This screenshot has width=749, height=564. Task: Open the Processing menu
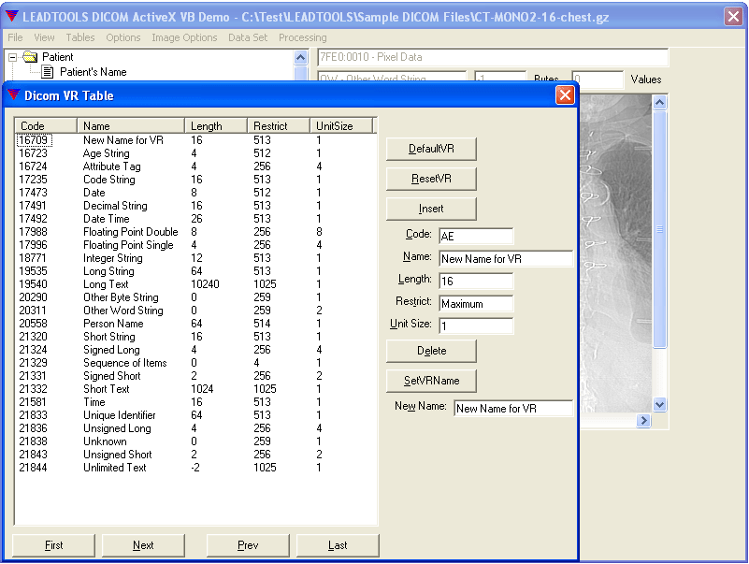(301, 37)
